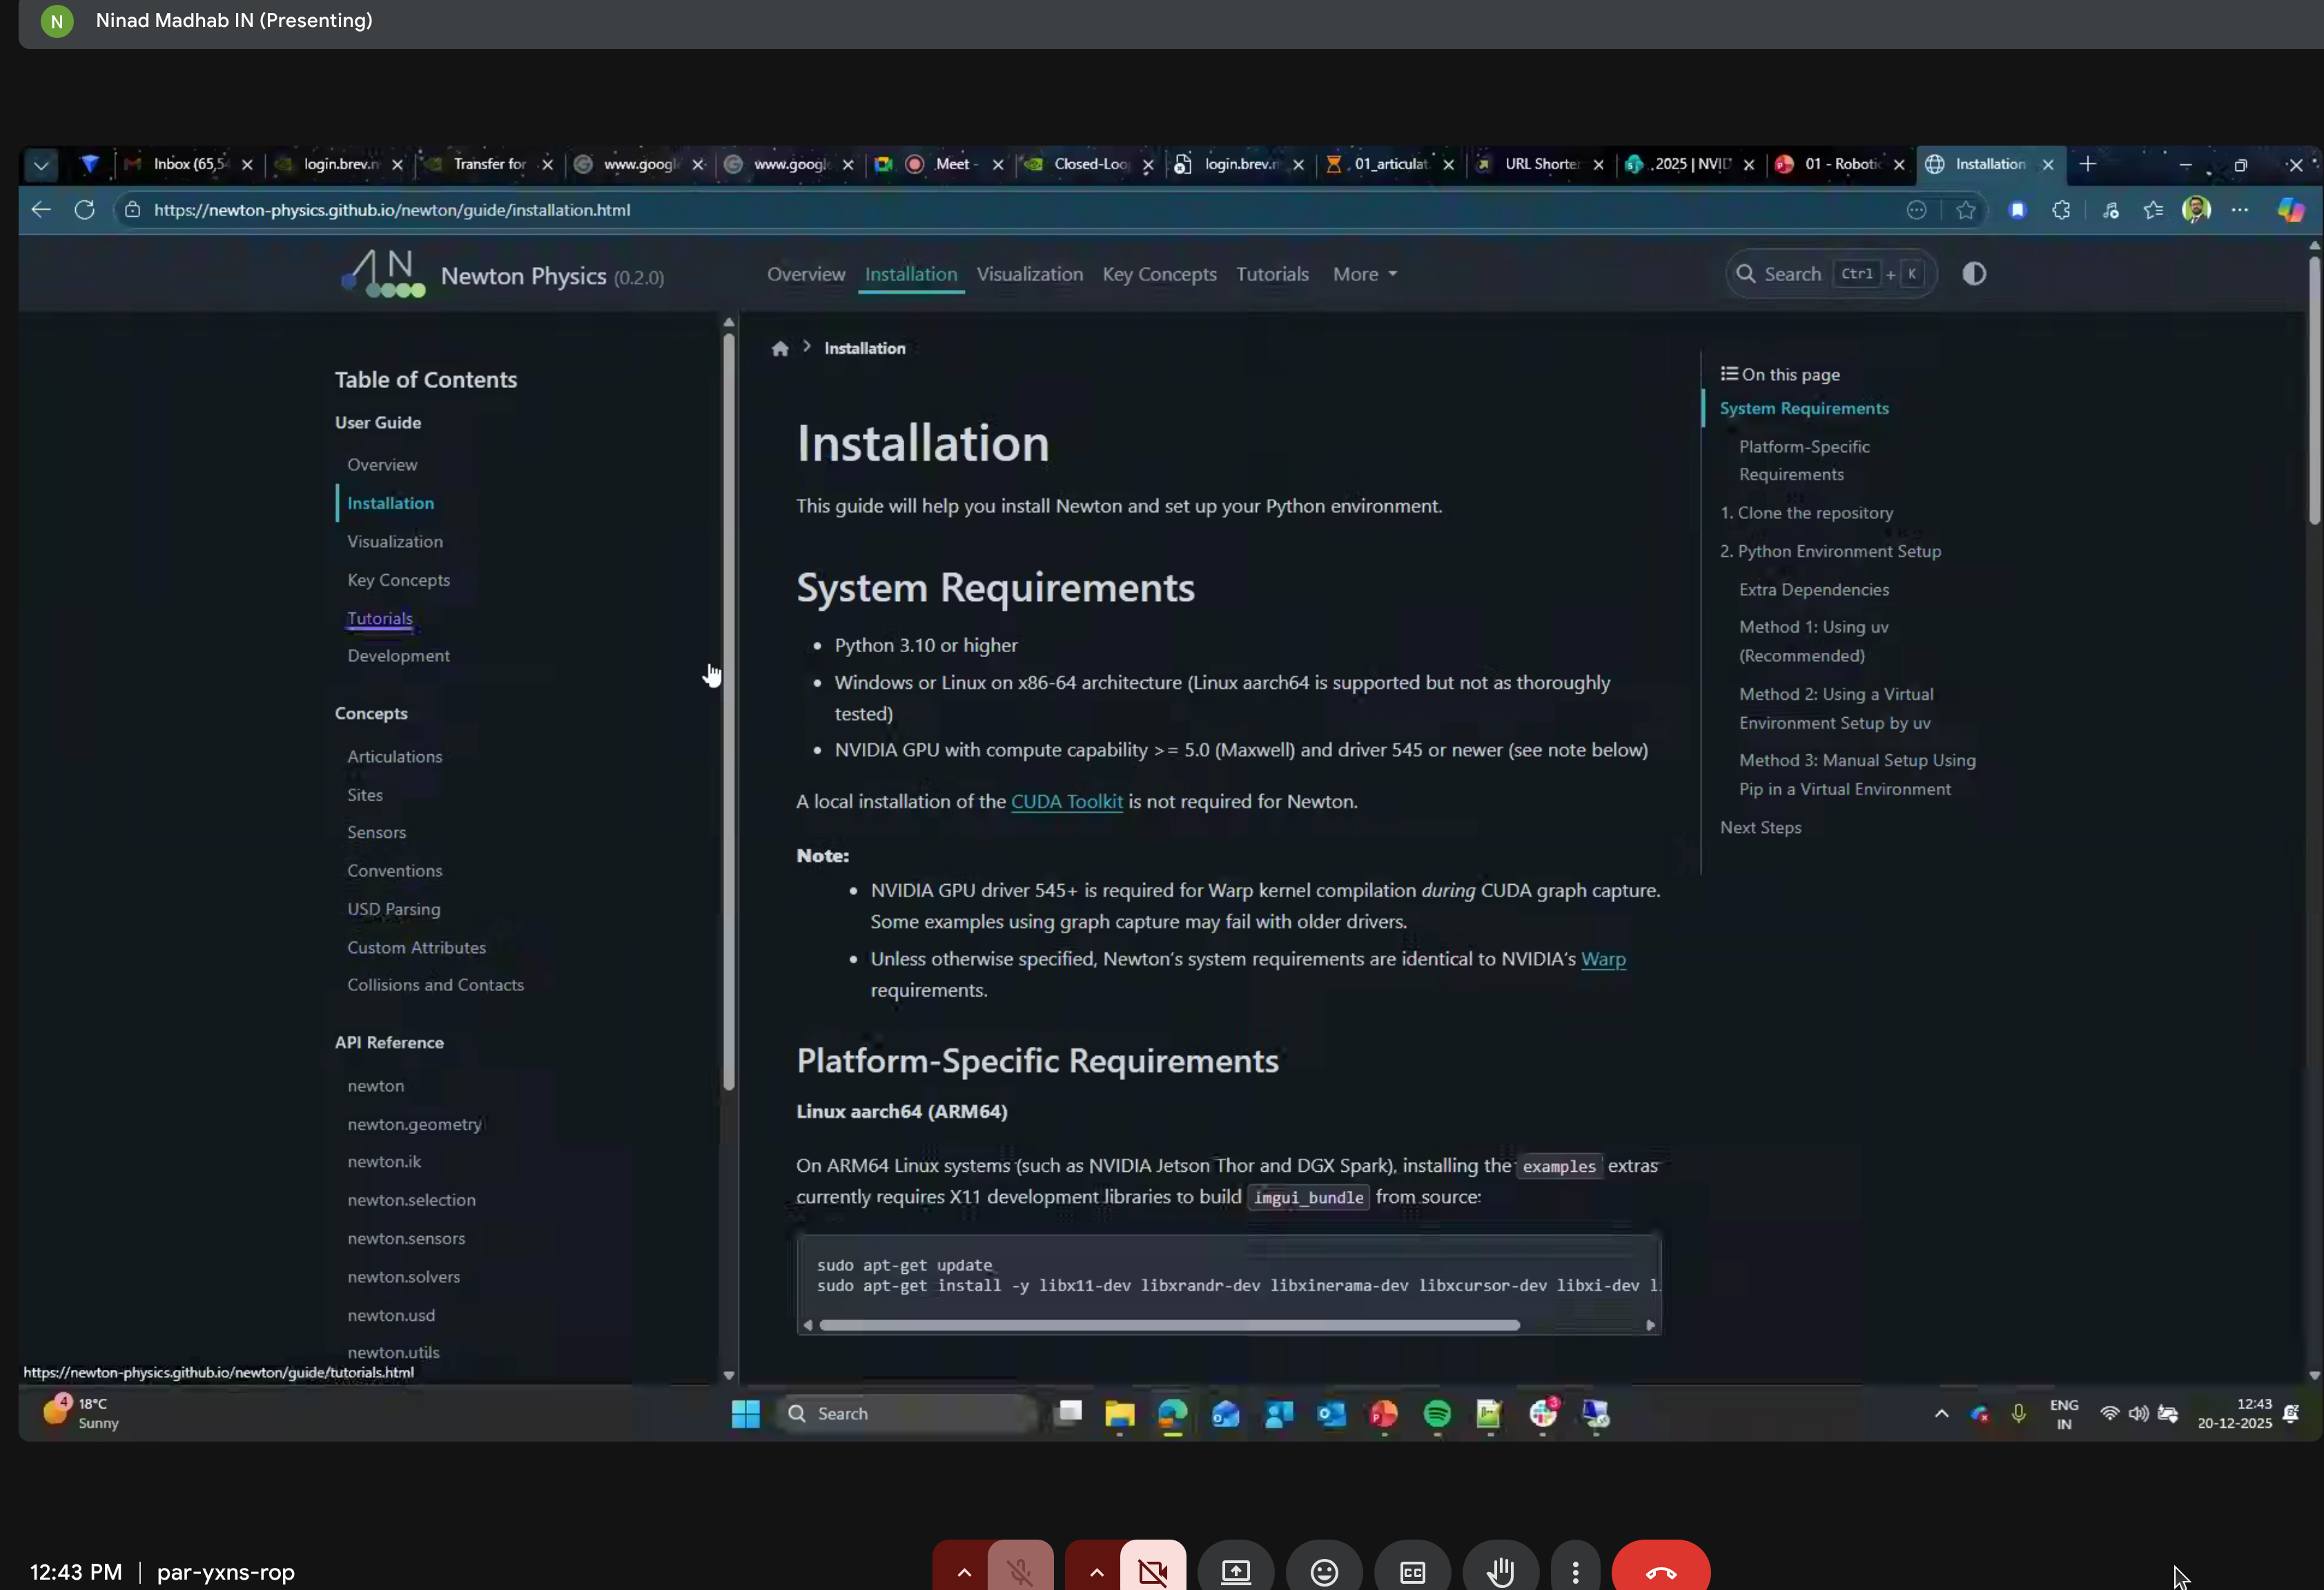Switch to the Key Concepts tab

(1159, 273)
